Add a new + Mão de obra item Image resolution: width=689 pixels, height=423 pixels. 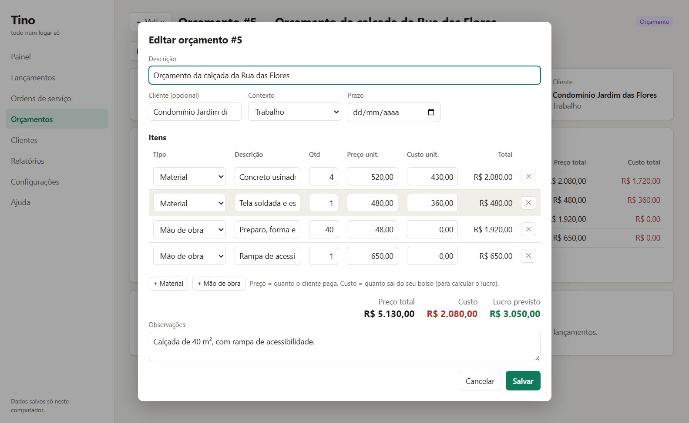pos(219,284)
